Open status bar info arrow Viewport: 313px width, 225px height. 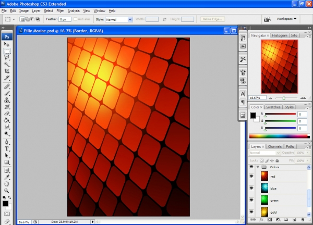point(92,221)
